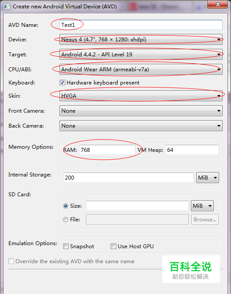The image size is (231, 294).
Task: Open the Target dropdown showing Android 4.4.2
Action: point(141,55)
